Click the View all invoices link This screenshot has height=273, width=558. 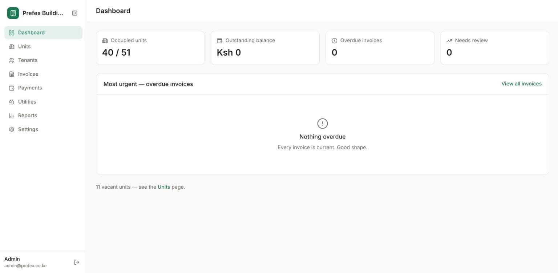tap(521, 84)
